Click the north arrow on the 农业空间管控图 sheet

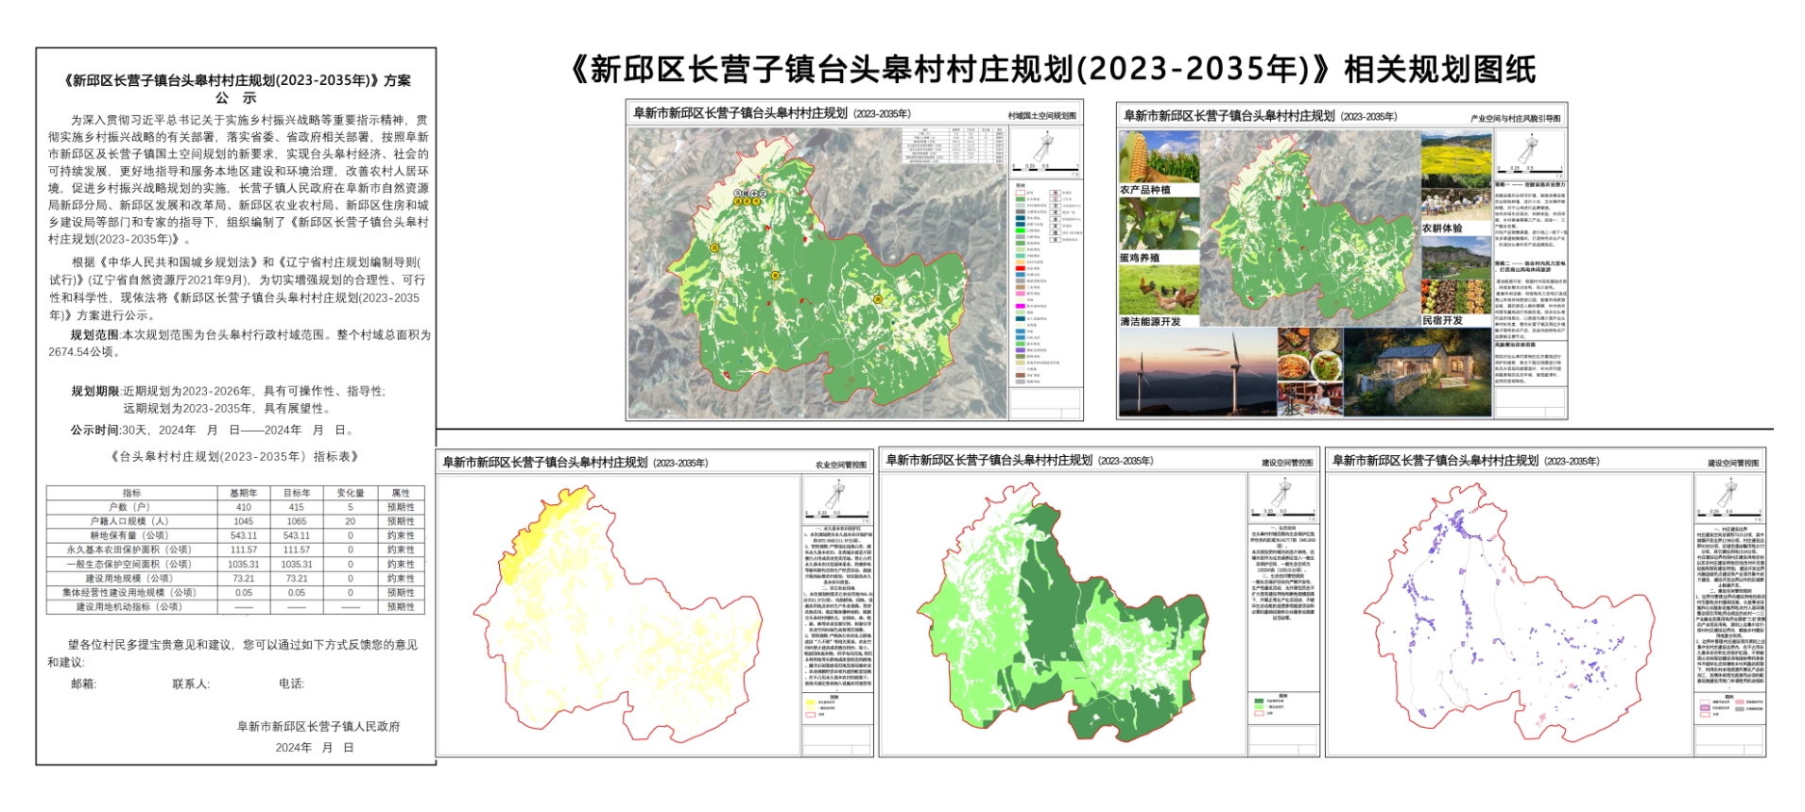835,495
